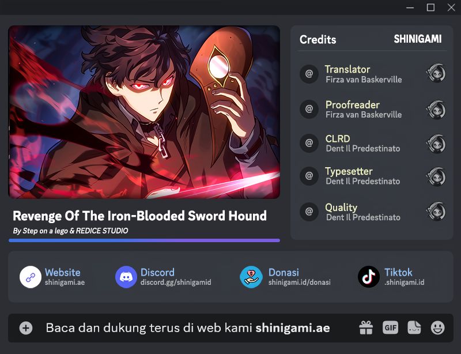
Task: Click the plus attachment icon in message bar
Action: pyautogui.click(x=26, y=328)
